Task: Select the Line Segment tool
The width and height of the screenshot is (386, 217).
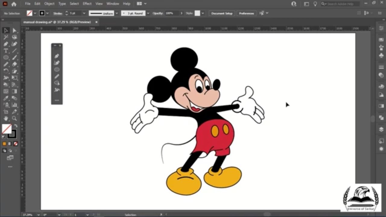Action: click(x=14, y=51)
